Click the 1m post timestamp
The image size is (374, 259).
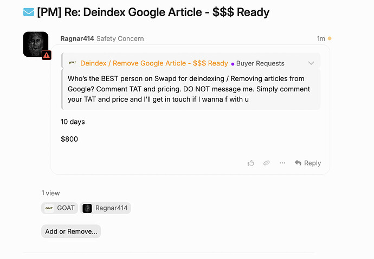[321, 39]
